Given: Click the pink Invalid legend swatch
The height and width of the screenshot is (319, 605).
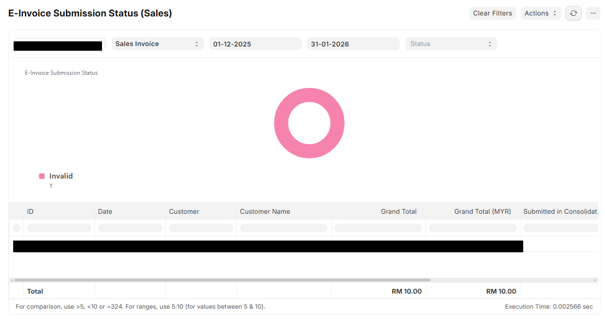Looking at the screenshot, I should click(42, 176).
